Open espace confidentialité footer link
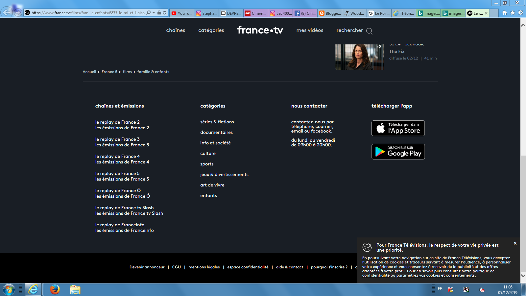 (248, 267)
